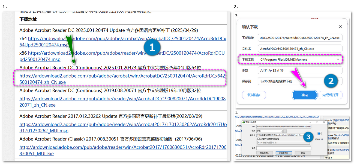Click the plus button beside 分类 dropdown
The image size is (354, 164).
pos(285,131)
